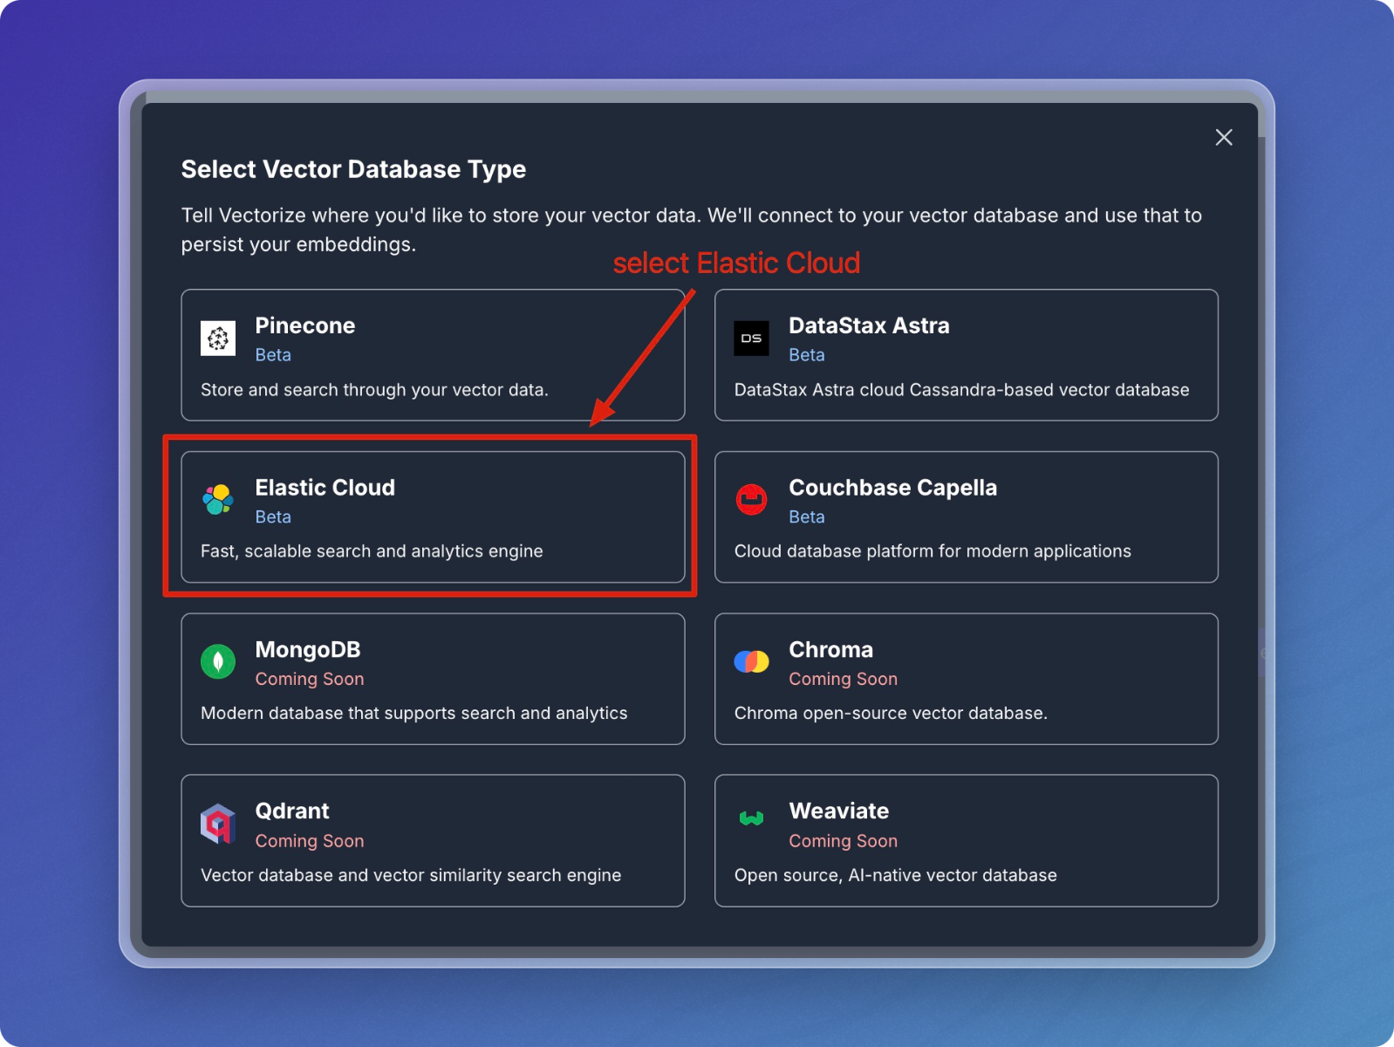This screenshot has height=1047, width=1394.
Task: Click the DataStax Astra DS logo
Action: 751,339
